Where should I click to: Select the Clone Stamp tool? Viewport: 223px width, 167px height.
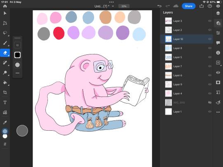[5, 73]
